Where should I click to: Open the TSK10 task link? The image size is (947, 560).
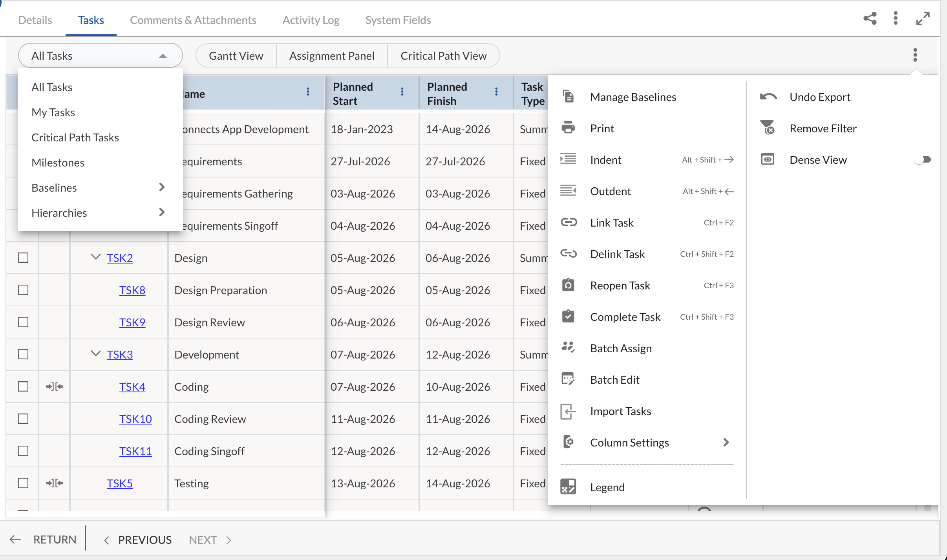[135, 419]
